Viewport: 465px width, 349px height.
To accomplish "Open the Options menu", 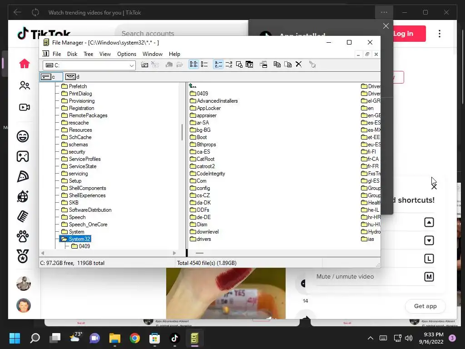I will coord(127,54).
